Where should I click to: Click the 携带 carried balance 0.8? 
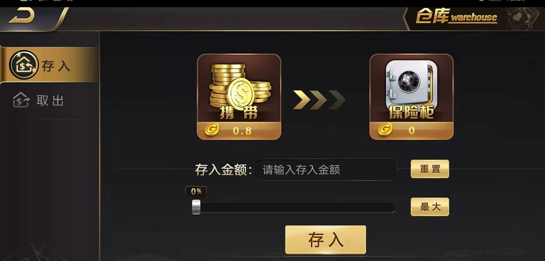pos(242,131)
